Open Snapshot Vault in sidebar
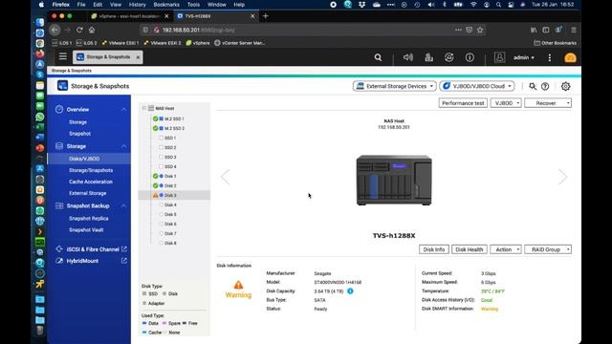 tap(86, 229)
